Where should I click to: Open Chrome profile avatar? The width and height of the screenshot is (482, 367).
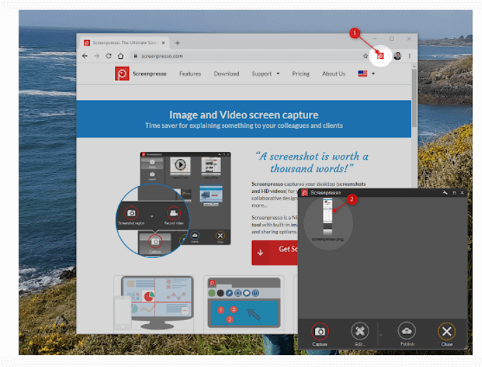click(x=398, y=56)
